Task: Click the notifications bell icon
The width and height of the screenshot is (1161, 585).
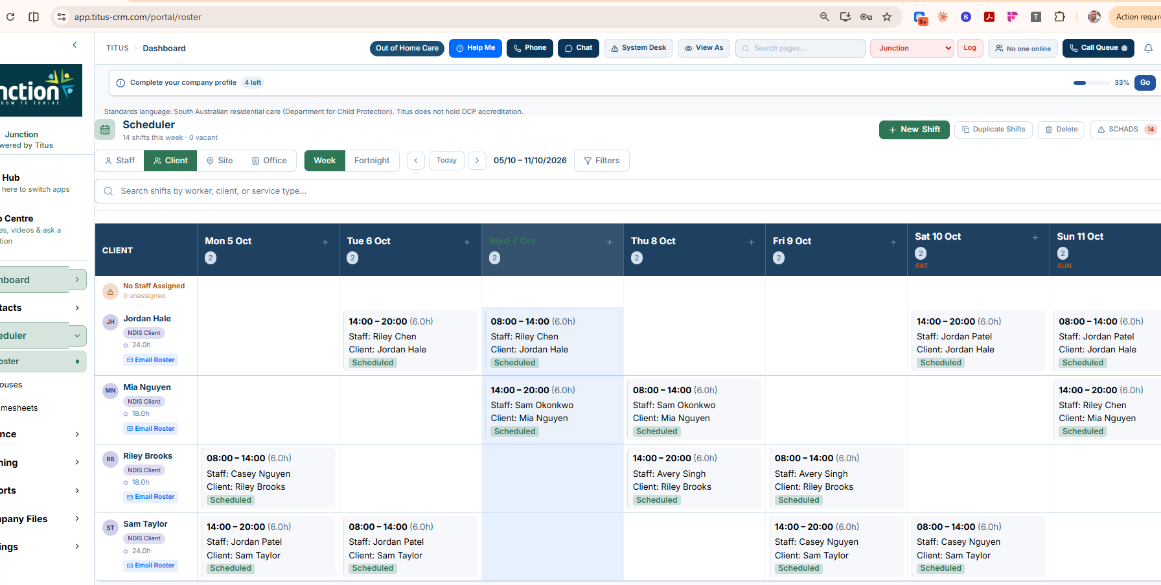Action: click(1148, 49)
